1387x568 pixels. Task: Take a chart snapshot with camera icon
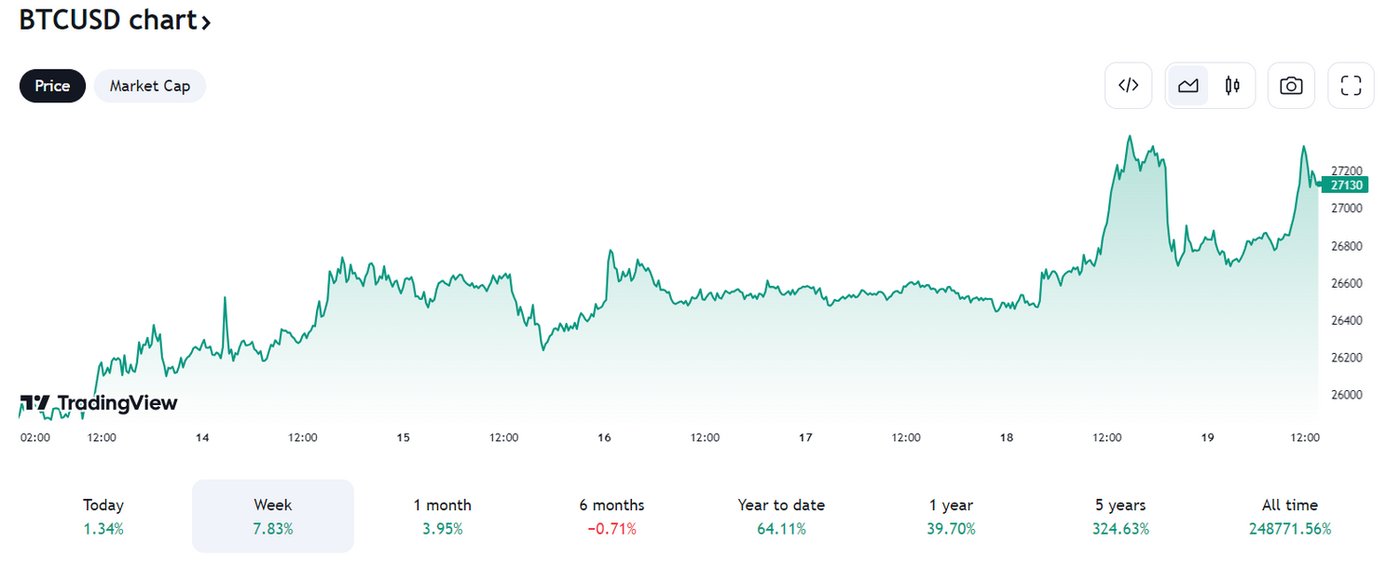click(1291, 86)
